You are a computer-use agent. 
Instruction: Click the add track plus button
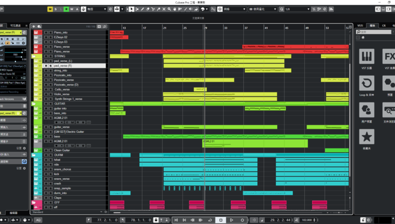coord(34,26)
